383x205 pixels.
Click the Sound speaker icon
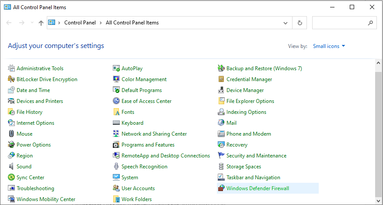point(11,167)
